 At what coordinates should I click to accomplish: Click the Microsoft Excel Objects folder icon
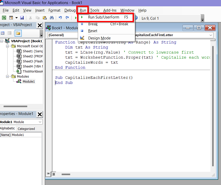13,46
